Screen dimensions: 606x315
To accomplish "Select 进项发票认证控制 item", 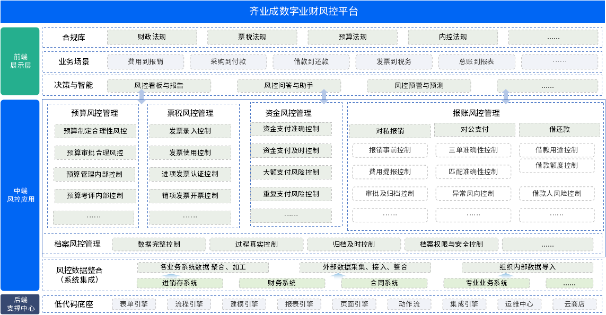I will click(190, 175).
